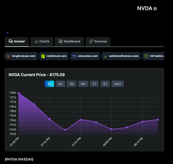This screenshot has height=164, width=173.
Task: Click the longforecast.com favicon
Action: click(x=8, y=56)
